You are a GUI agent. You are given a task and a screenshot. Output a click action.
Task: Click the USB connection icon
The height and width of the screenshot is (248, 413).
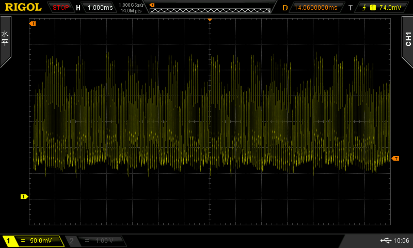click(x=386, y=241)
